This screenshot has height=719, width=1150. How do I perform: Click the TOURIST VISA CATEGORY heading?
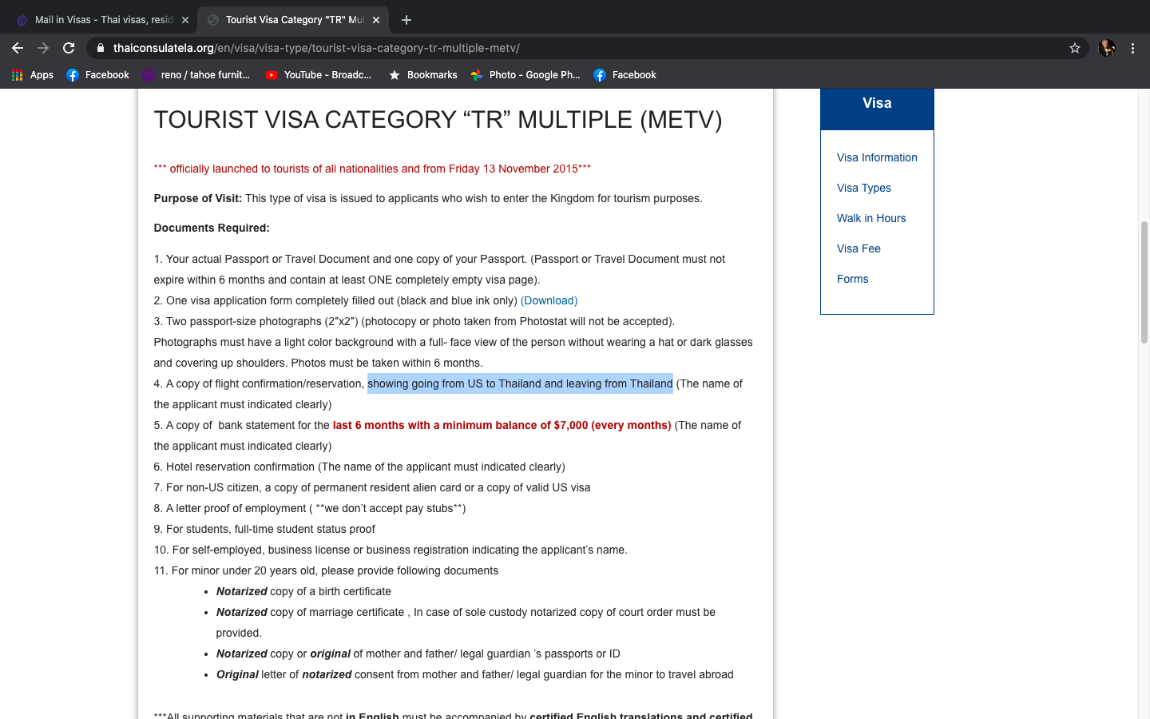438,120
